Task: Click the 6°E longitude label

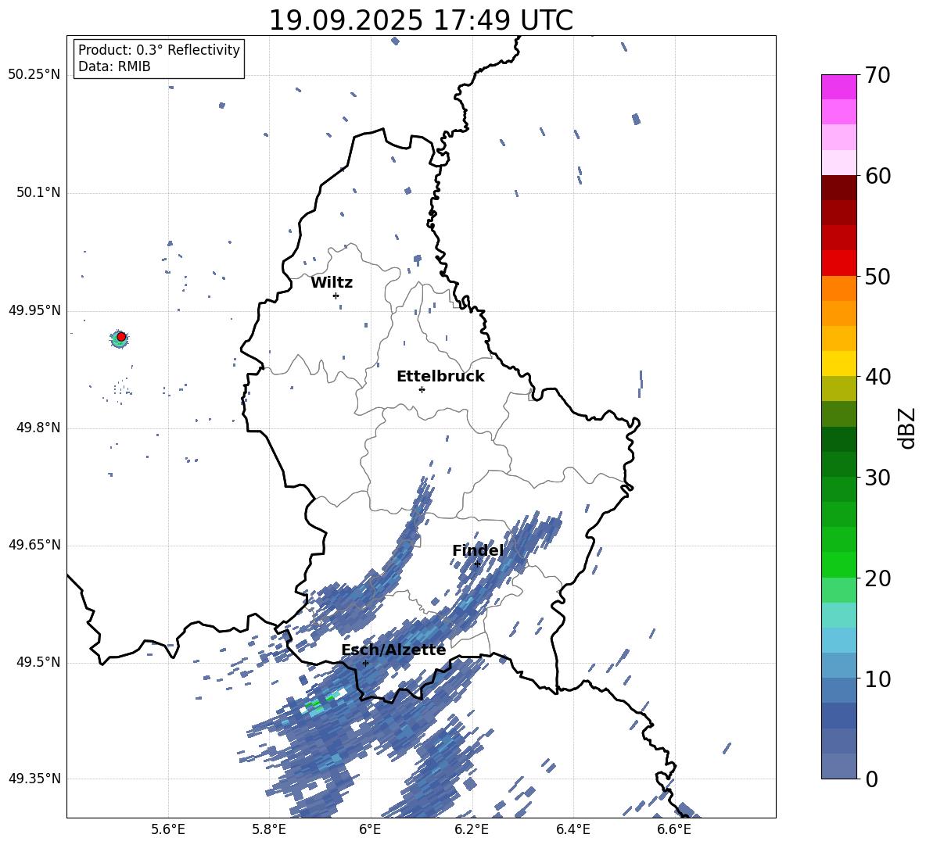Action: (370, 829)
